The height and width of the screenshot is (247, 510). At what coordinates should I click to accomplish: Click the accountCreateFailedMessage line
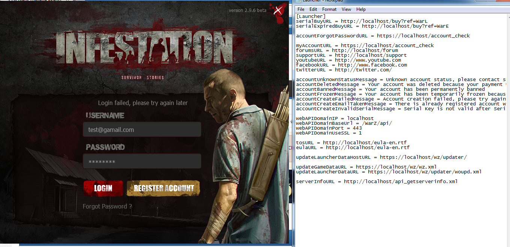tap(401, 99)
